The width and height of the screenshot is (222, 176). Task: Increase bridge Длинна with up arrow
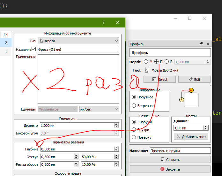coord(206,126)
